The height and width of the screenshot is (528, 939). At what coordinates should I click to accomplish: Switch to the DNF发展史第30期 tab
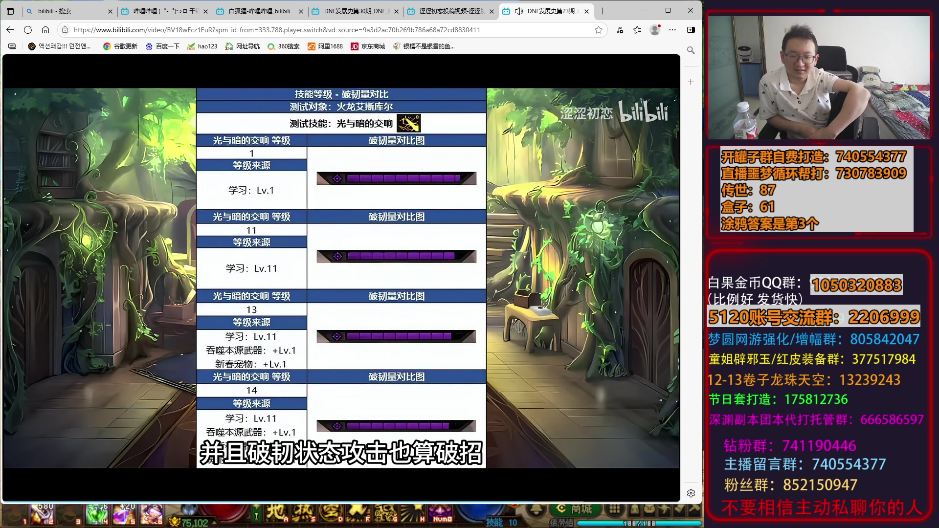(355, 11)
